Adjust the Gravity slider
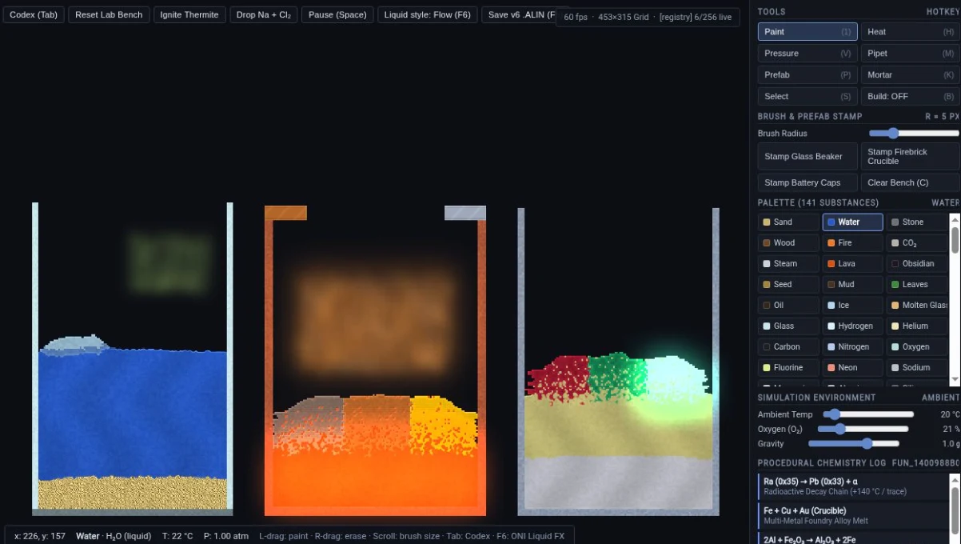 click(x=854, y=443)
